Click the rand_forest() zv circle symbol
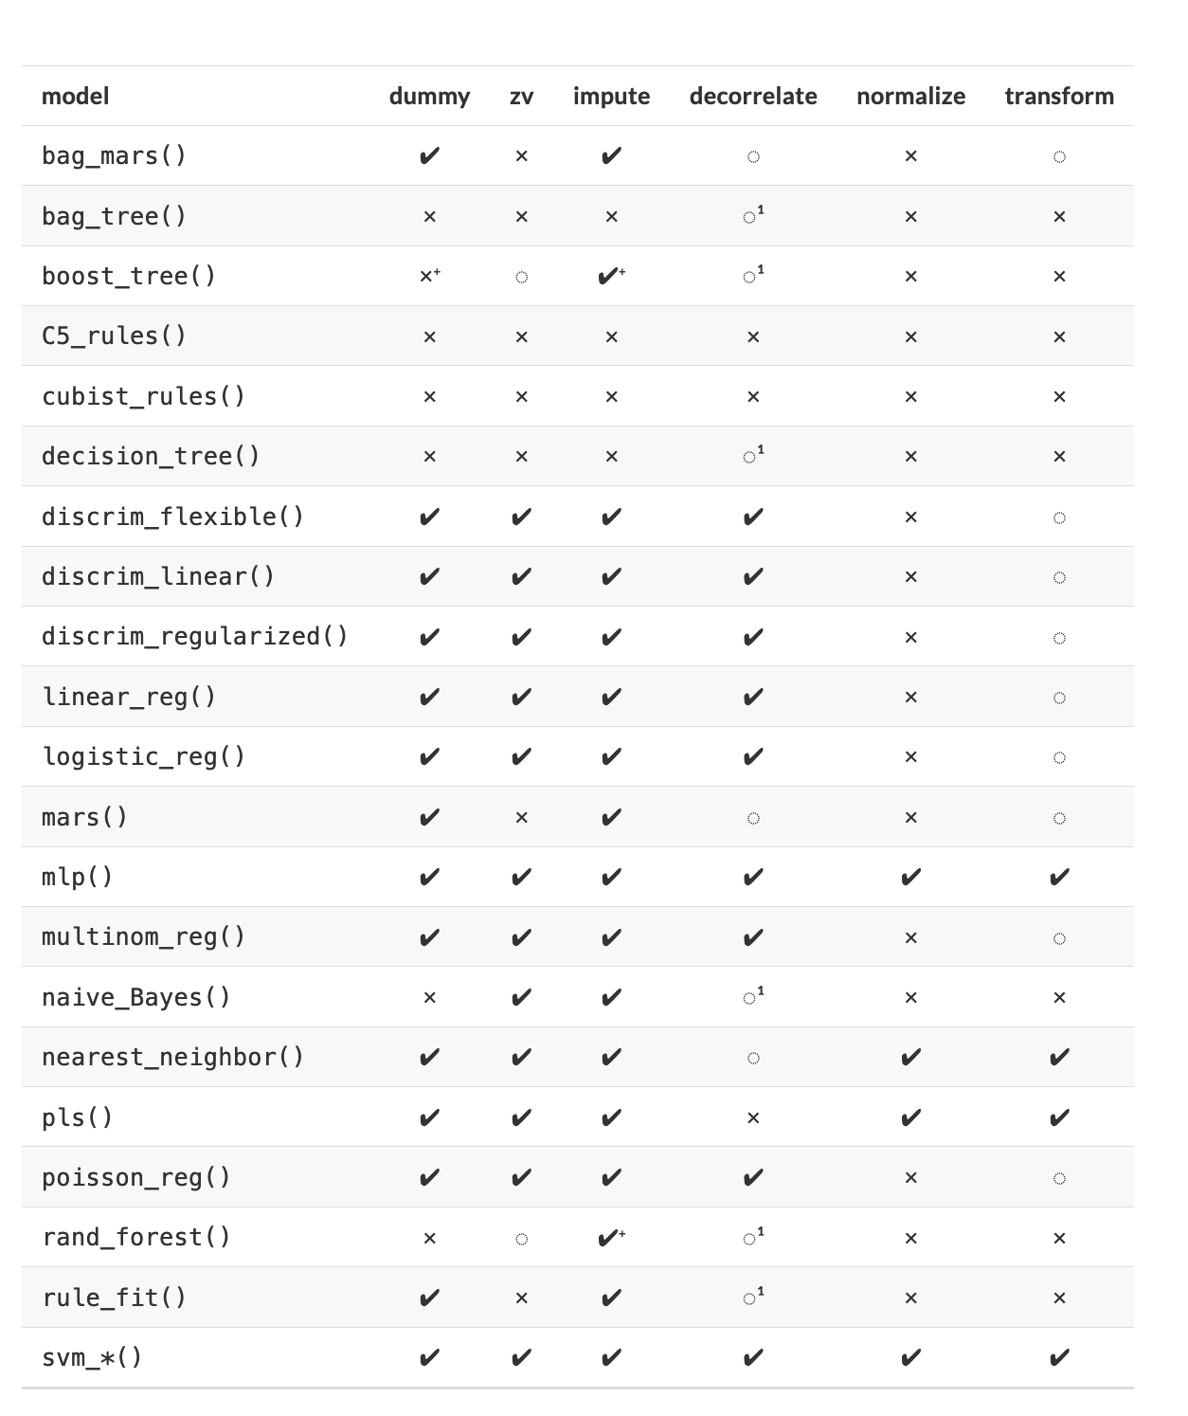 pyautogui.click(x=521, y=1238)
